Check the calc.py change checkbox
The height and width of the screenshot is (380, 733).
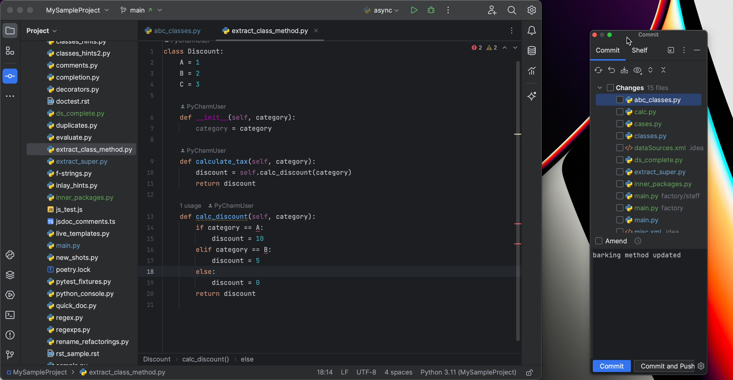(620, 112)
